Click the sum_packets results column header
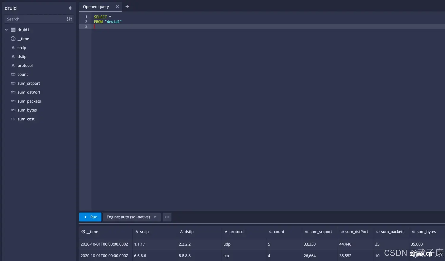The width and height of the screenshot is (445, 261). tap(391, 232)
